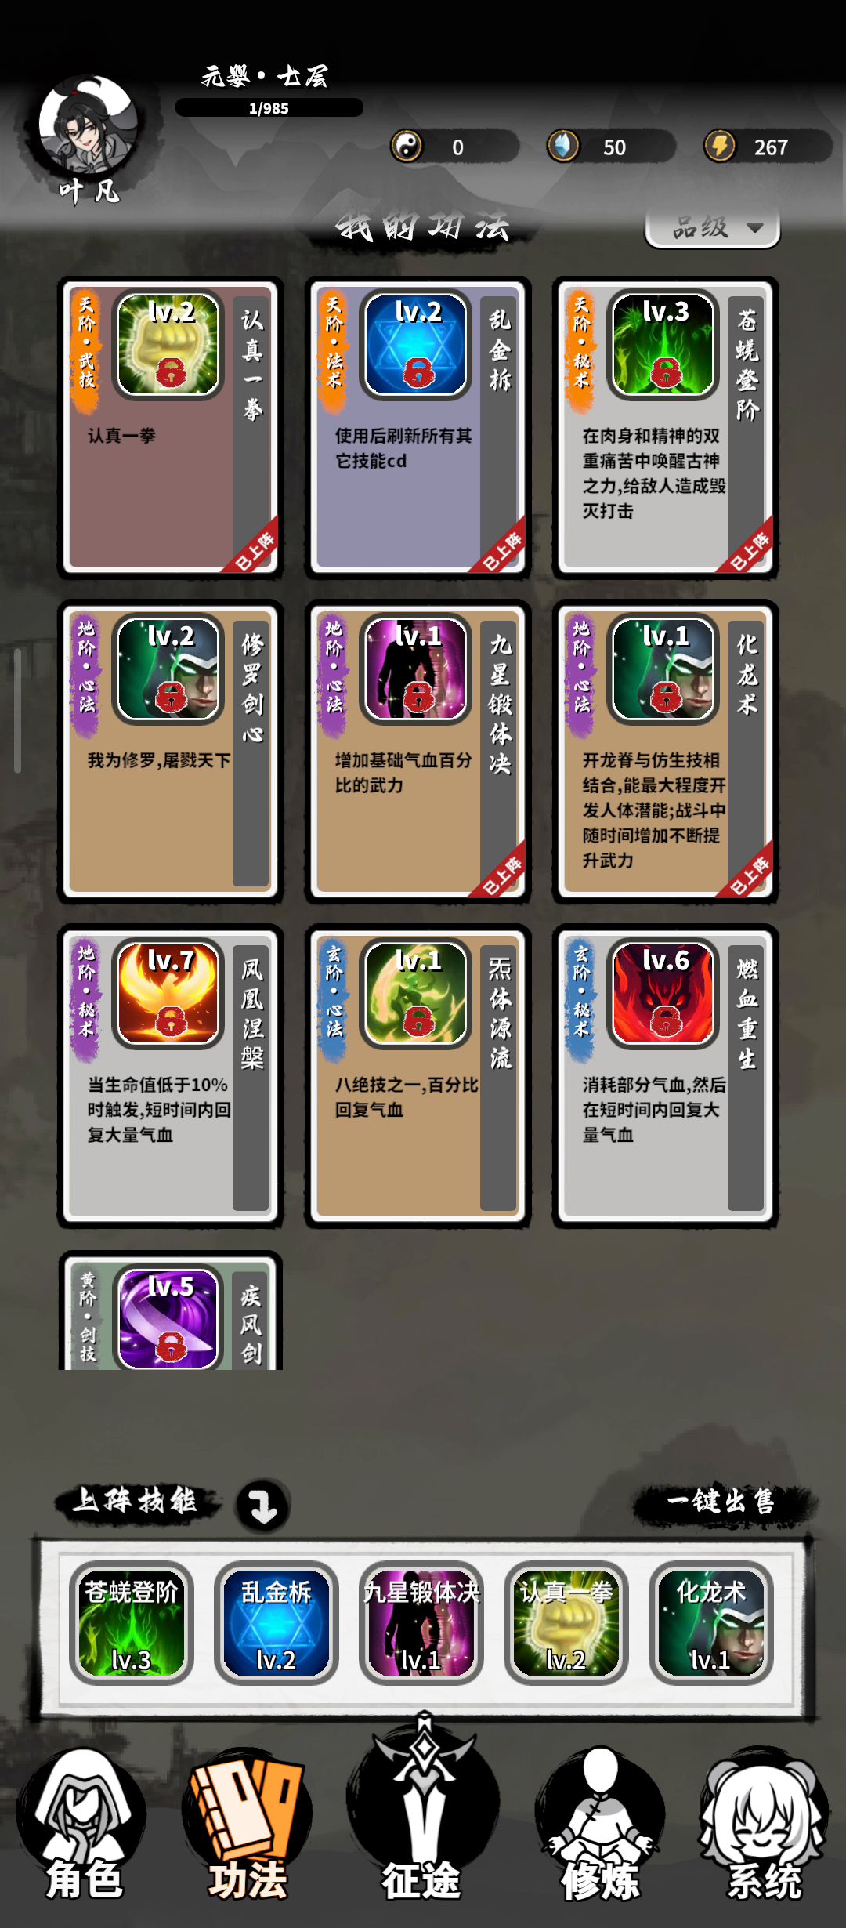Click the blue crystal currency icon
846x1928 pixels.
562,146
